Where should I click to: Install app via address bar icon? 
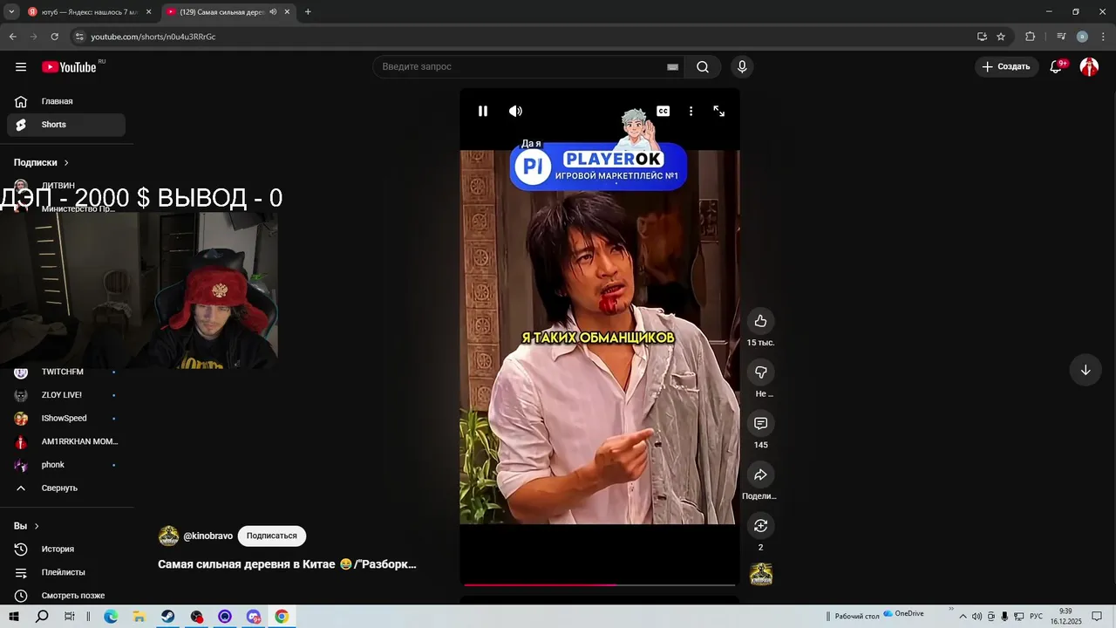click(x=982, y=37)
